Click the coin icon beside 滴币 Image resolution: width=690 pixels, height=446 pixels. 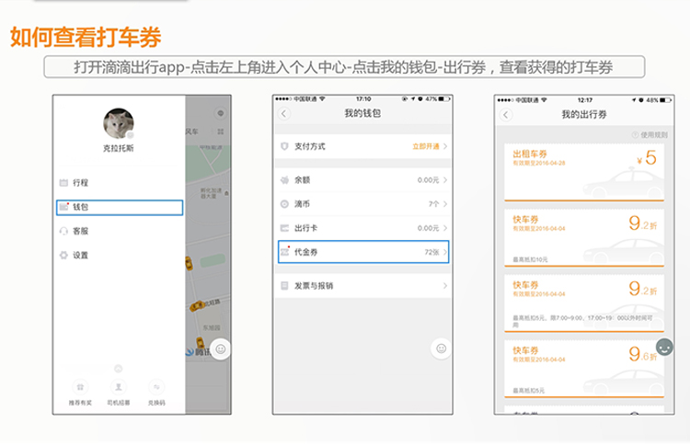tap(284, 204)
